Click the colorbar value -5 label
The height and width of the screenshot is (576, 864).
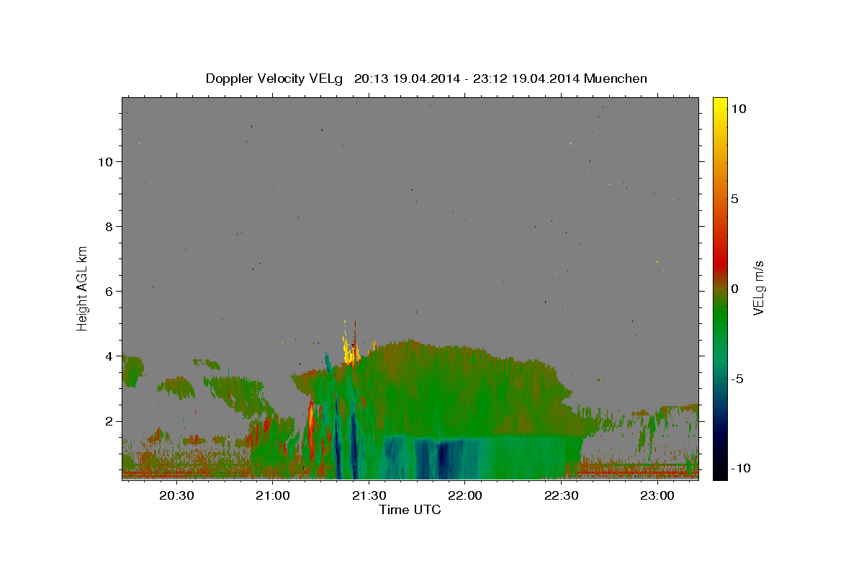point(739,379)
